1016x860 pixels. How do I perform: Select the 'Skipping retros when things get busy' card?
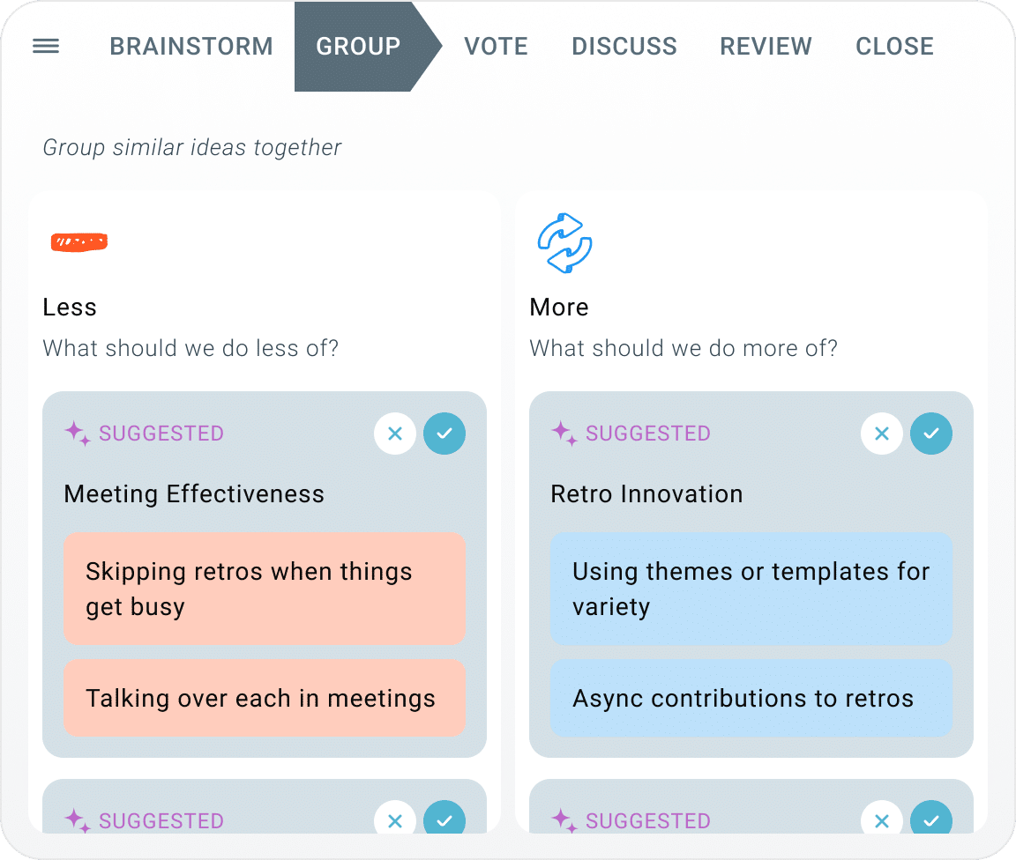264,589
